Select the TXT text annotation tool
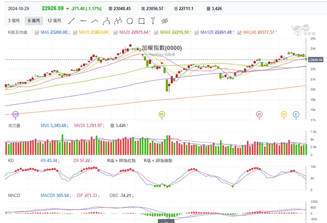 tap(153, 21)
